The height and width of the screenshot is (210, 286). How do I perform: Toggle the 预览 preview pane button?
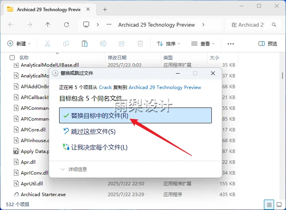(268, 44)
